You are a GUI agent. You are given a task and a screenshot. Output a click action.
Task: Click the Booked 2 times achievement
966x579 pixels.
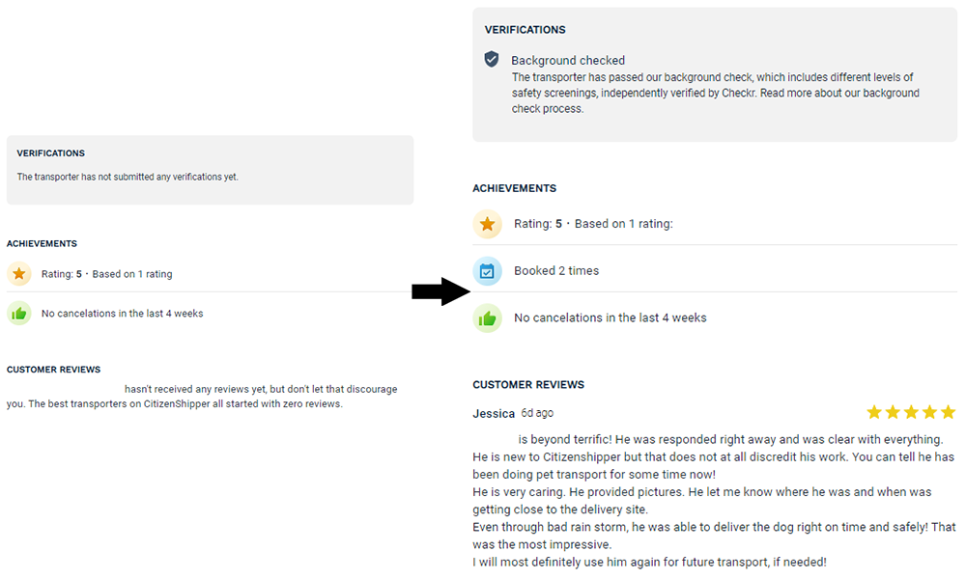[x=556, y=271]
